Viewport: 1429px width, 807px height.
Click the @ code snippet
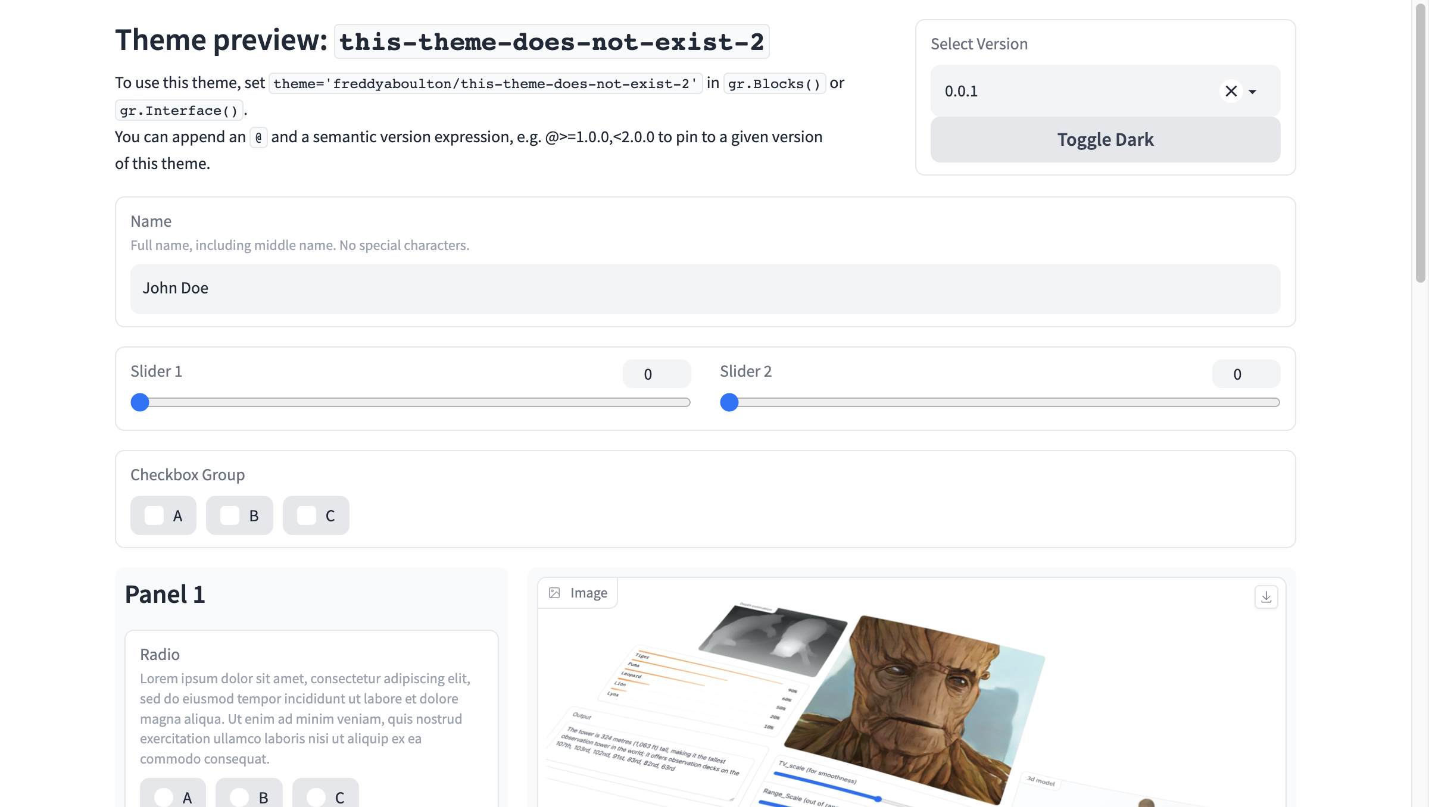pyautogui.click(x=258, y=137)
